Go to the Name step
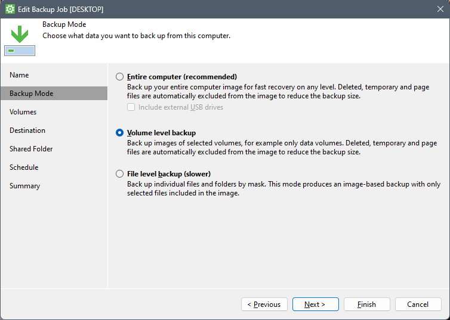 pos(19,75)
